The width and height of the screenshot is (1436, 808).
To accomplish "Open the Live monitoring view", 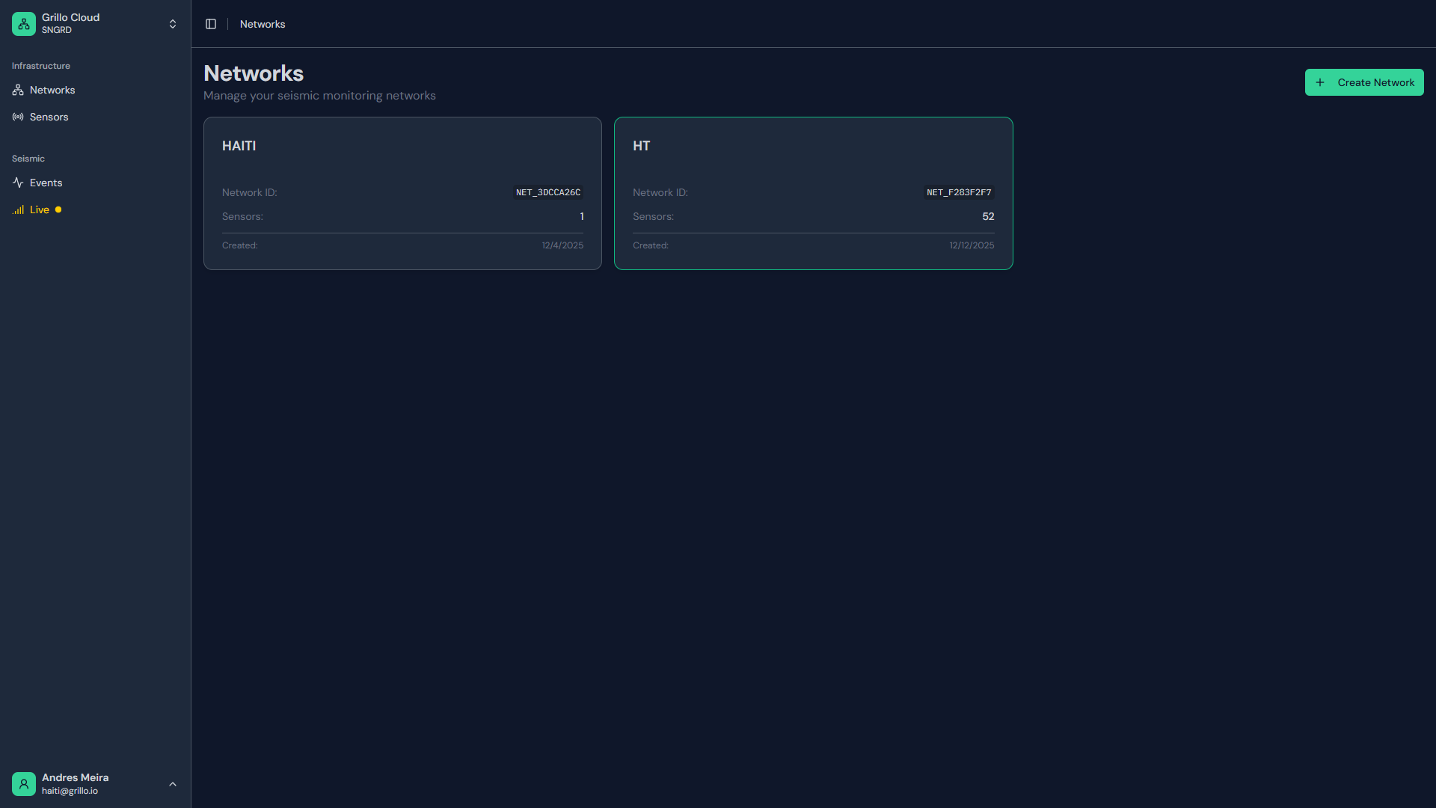I will [38, 209].
